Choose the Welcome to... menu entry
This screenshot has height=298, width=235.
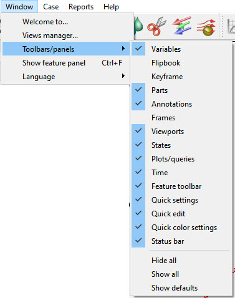click(x=65, y=22)
